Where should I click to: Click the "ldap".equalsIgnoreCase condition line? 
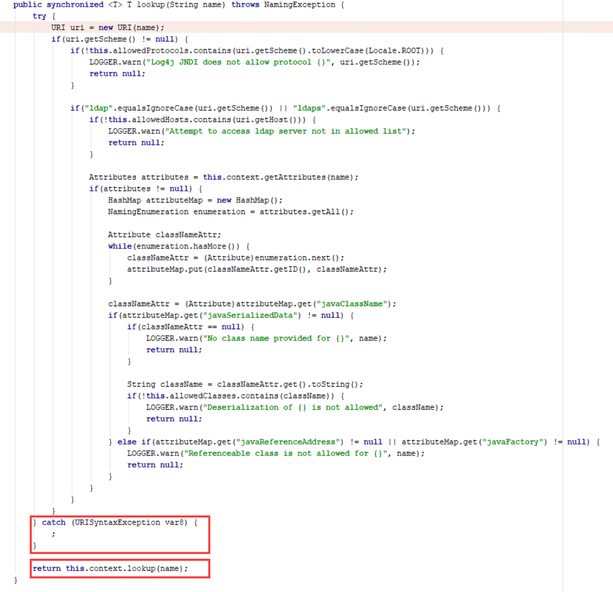click(x=285, y=108)
